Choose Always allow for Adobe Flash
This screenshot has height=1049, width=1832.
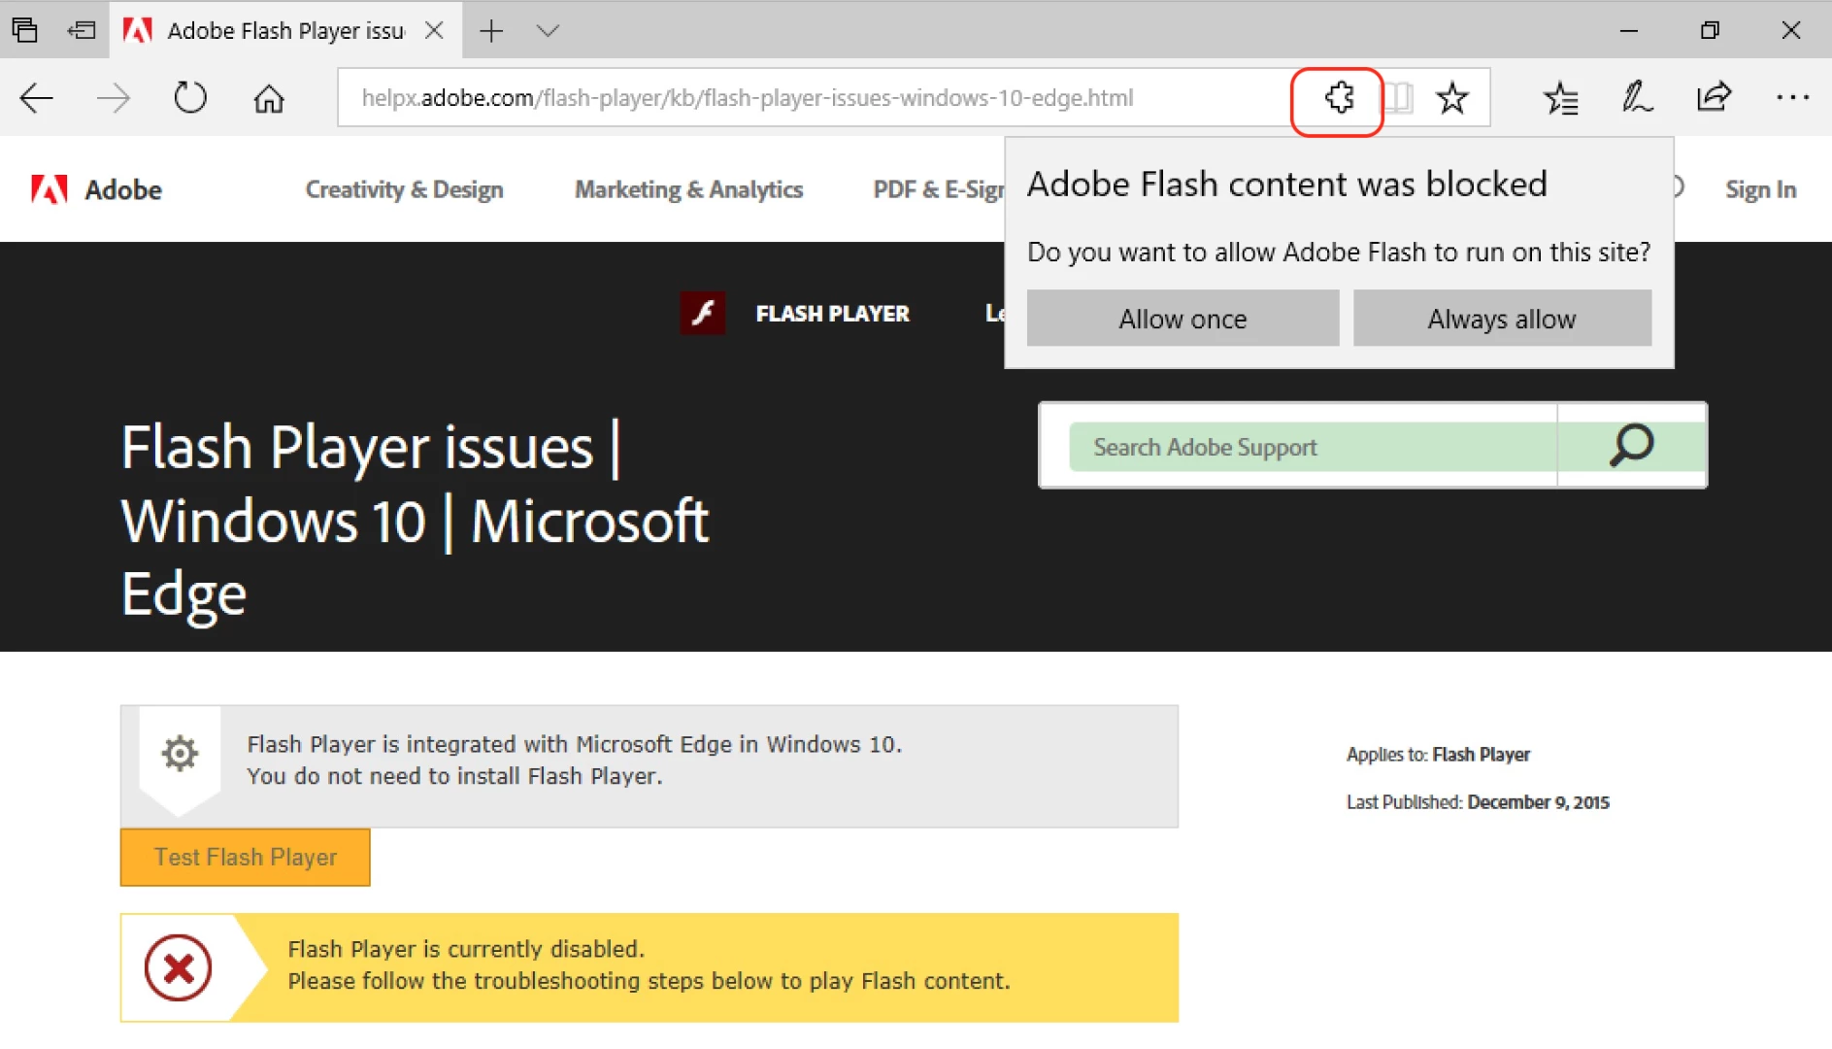point(1502,319)
